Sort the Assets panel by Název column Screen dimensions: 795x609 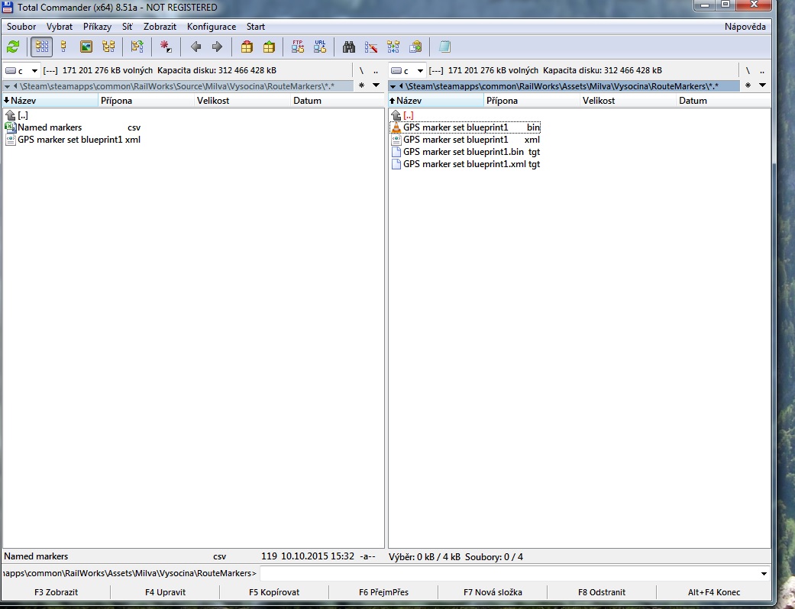[436, 100]
